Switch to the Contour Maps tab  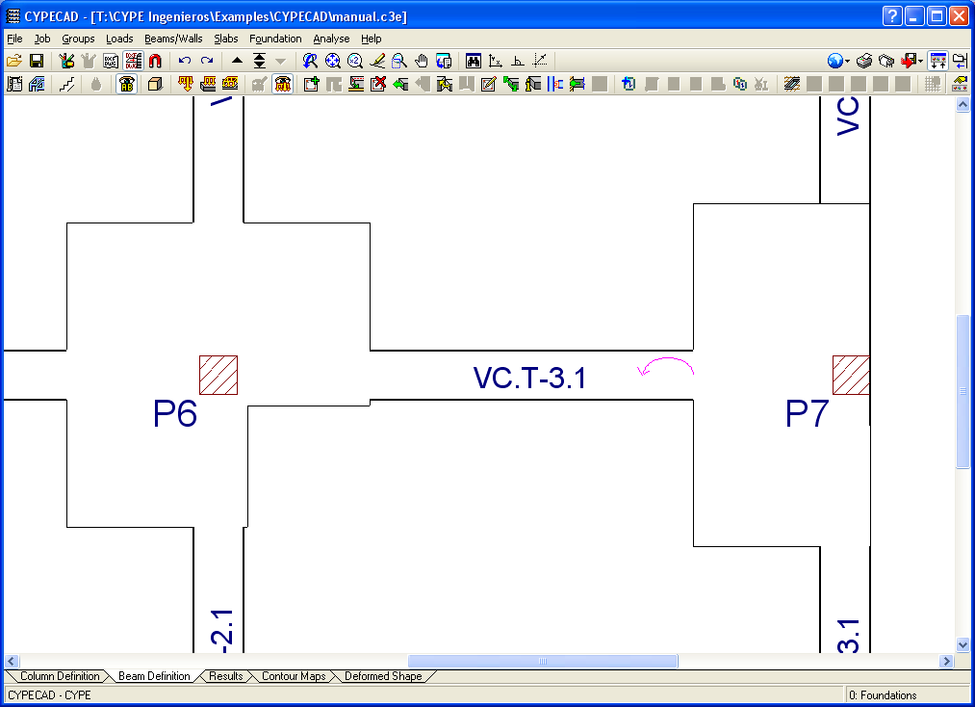(x=294, y=676)
